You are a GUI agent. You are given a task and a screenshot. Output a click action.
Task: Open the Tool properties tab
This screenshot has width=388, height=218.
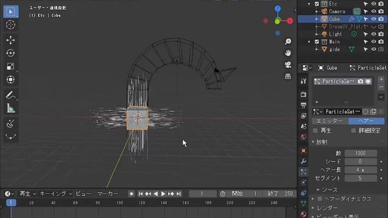point(303,81)
